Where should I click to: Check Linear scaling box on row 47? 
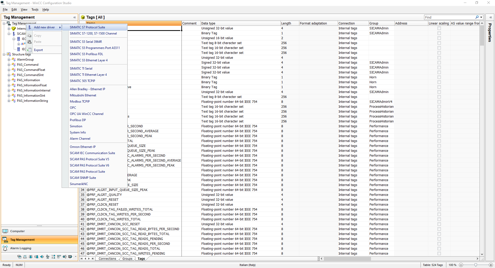click(x=439, y=254)
